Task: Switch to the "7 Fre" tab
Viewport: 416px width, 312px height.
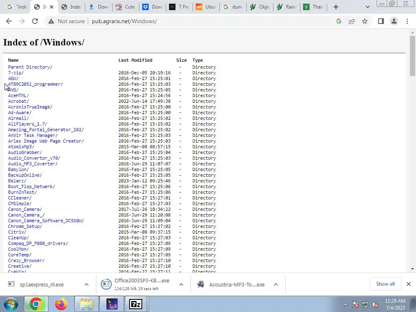Action: click(x=179, y=7)
